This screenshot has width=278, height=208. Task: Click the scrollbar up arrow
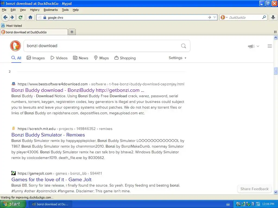click(276, 37)
